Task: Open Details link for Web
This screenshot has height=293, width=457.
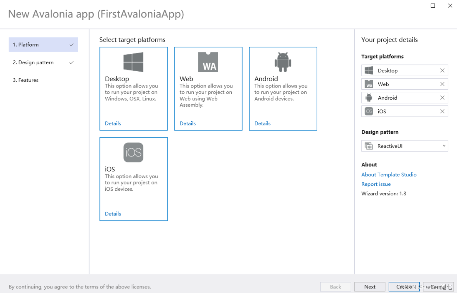Action: [x=188, y=123]
